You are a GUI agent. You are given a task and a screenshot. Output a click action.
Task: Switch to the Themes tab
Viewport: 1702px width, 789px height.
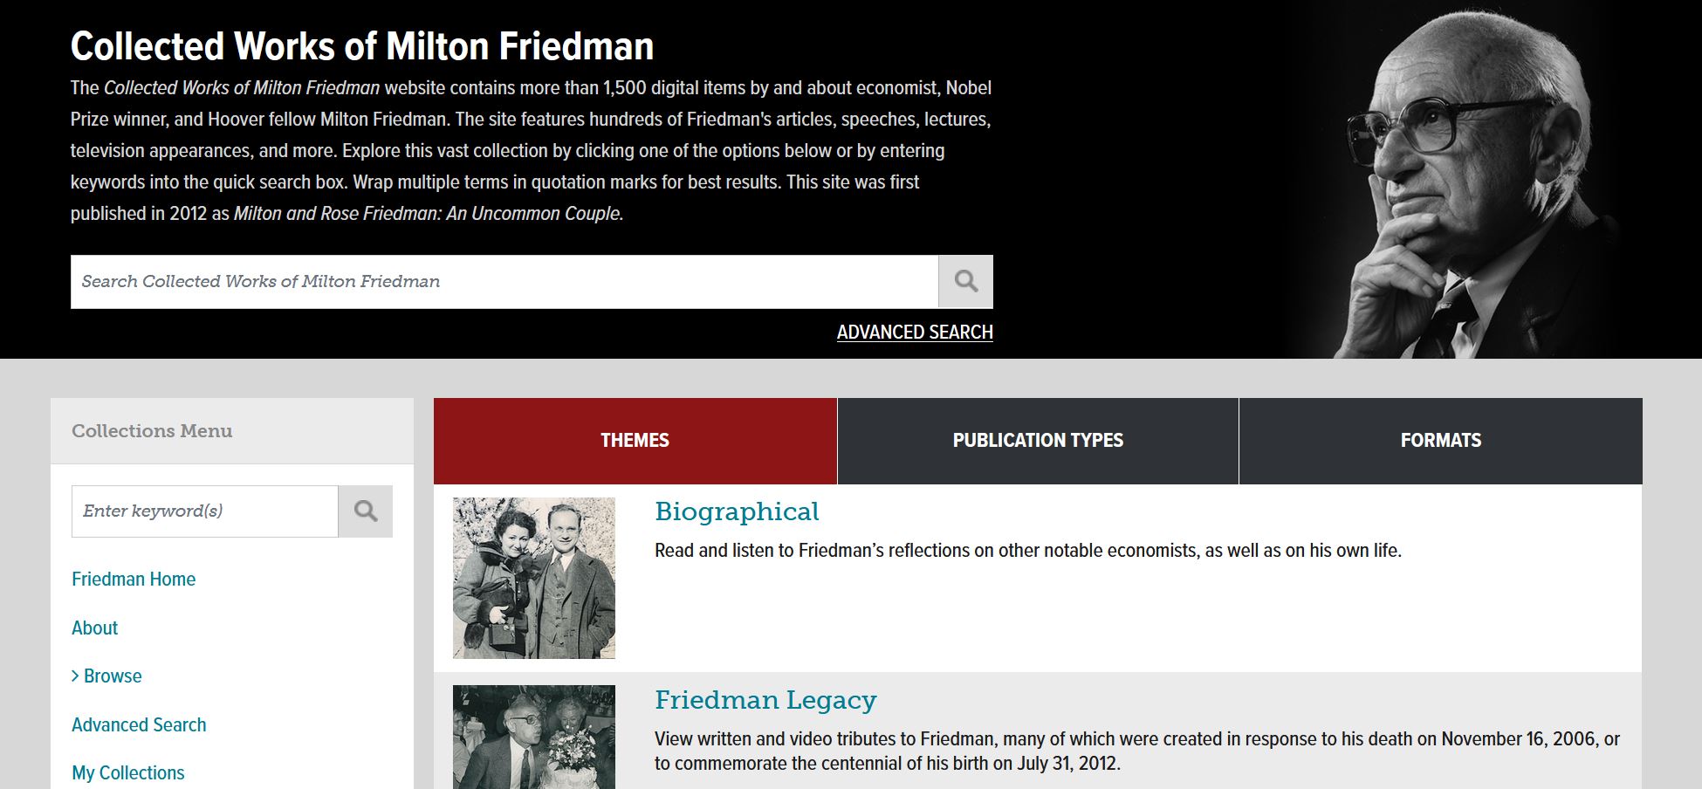point(635,441)
